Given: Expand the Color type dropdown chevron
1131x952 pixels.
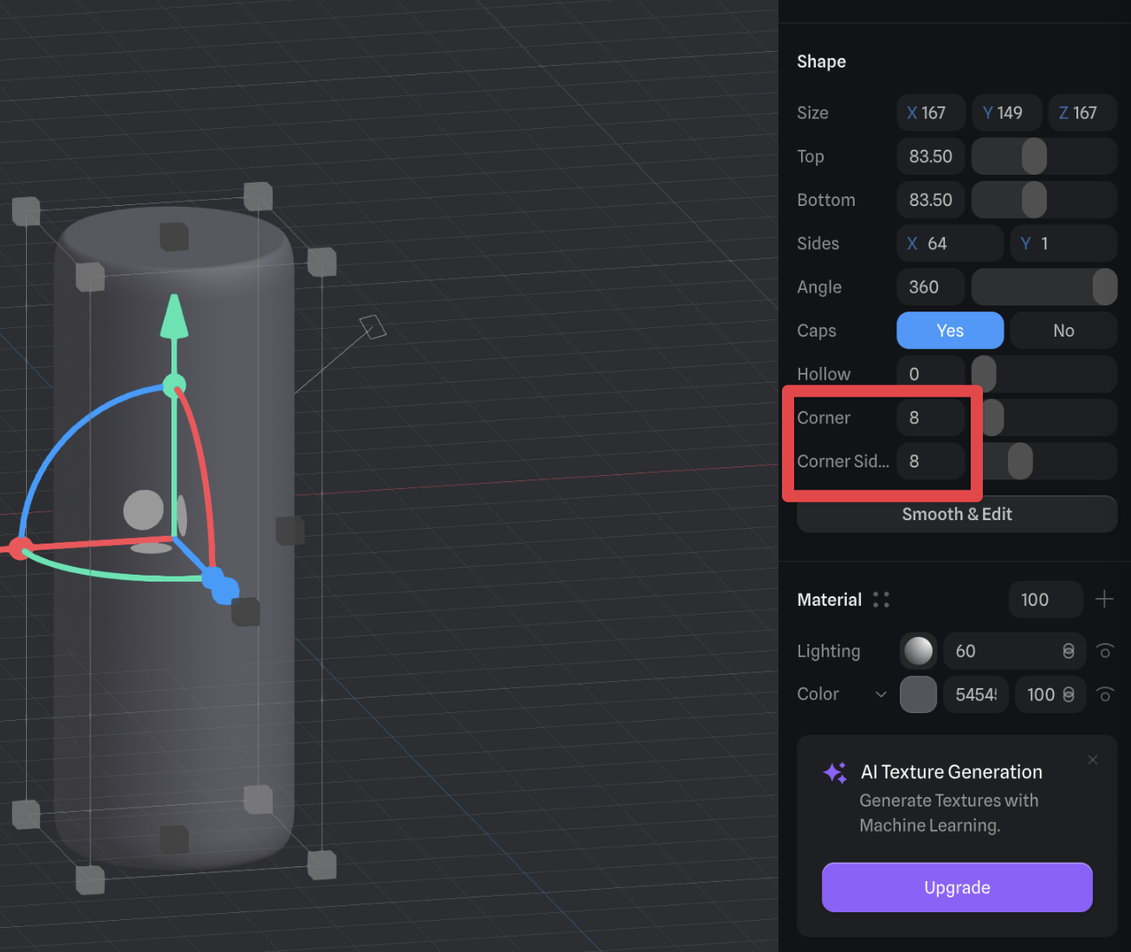Looking at the screenshot, I should click(x=881, y=694).
